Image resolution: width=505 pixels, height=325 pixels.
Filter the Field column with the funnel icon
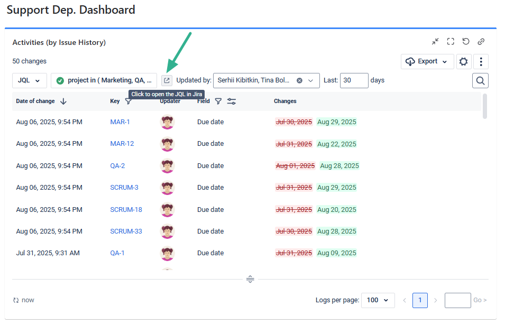point(218,101)
